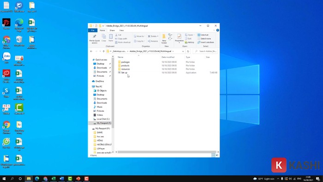Click History in the Open group

click(x=190, y=42)
